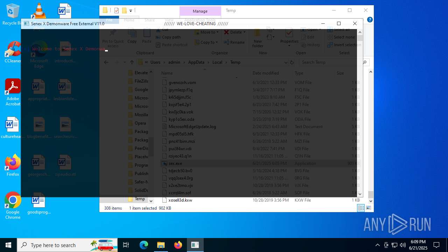Click navigation pane scroll down arrow
The image size is (448, 252).
coord(151,201)
